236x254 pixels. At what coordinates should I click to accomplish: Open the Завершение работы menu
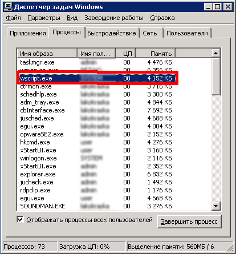tap(114, 18)
